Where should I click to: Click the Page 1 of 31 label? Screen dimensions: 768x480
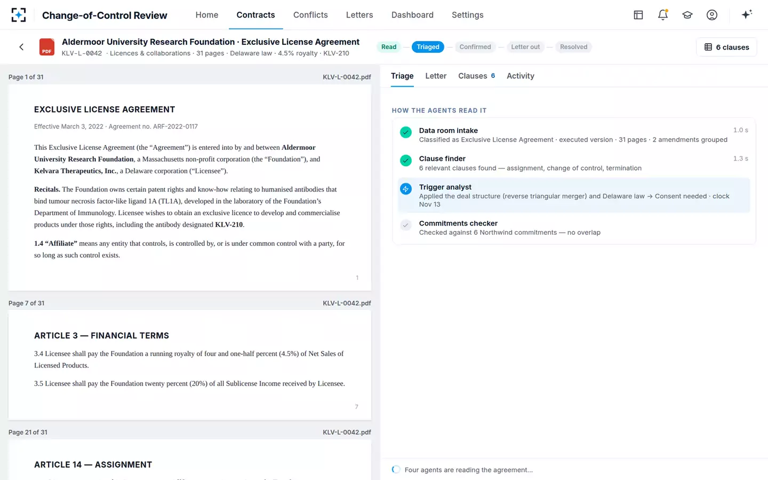[26, 77]
